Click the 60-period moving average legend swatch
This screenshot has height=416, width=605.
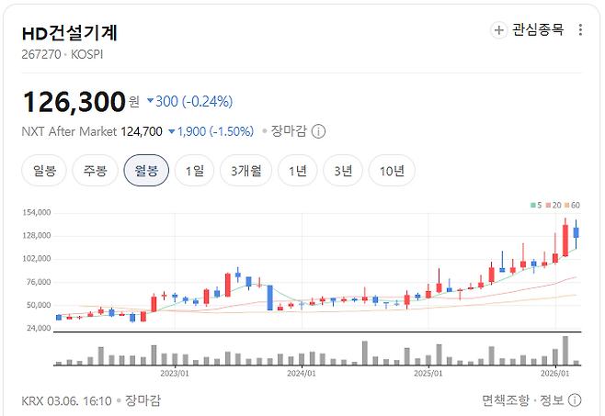(570, 204)
